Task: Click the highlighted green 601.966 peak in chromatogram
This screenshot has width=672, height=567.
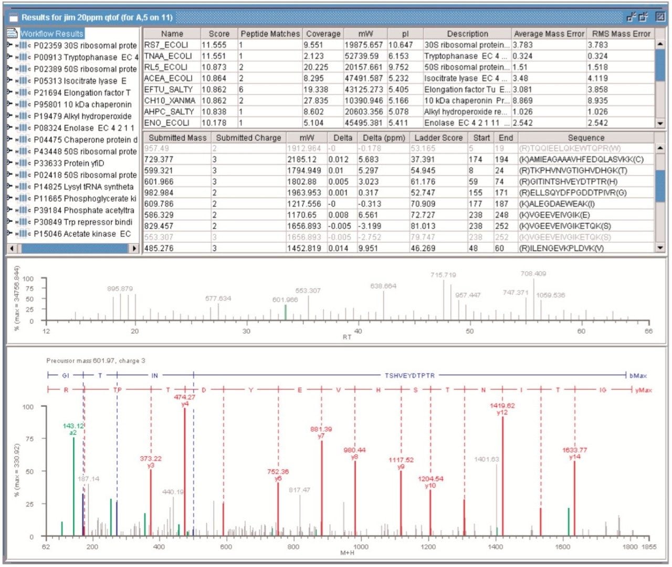Action: 285,312
